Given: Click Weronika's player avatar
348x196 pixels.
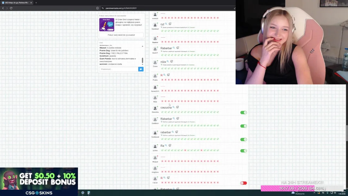Looking at the screenshot, I should pos(155,108).
